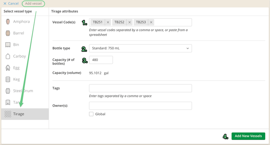Click the Tirage bottles grid icon

point(8,114)
